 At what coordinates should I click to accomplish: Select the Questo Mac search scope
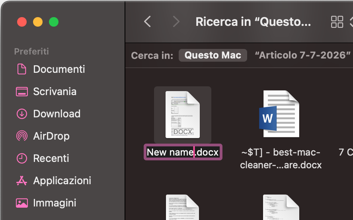[x=213, y=55]
